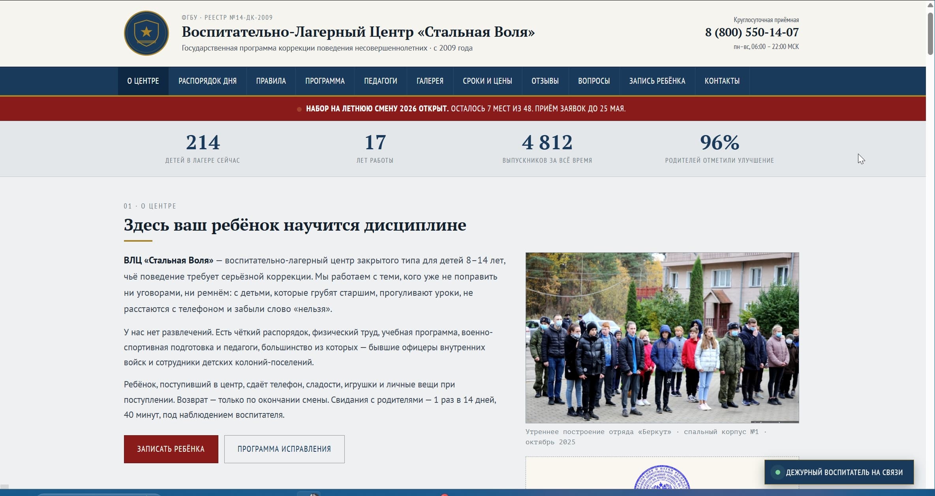The image size is (935, 496).
Task: Click the shield-and-star center logo
Action: coord(146,33)
